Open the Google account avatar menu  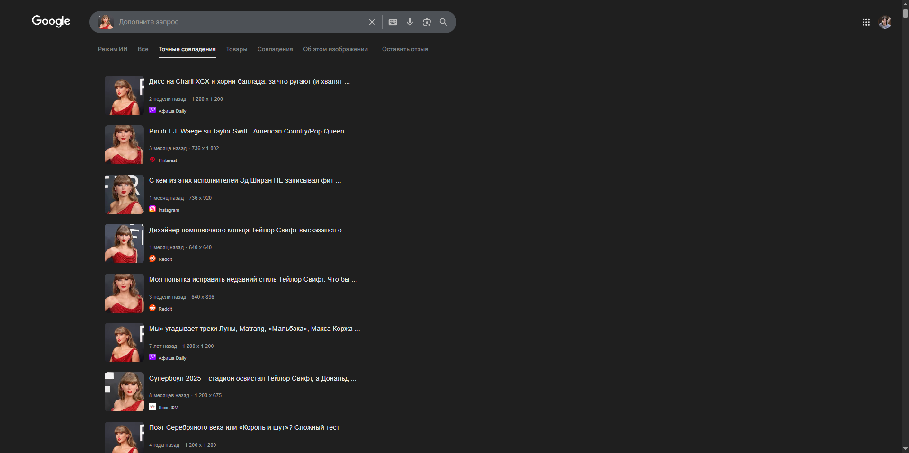click(885, 22)
